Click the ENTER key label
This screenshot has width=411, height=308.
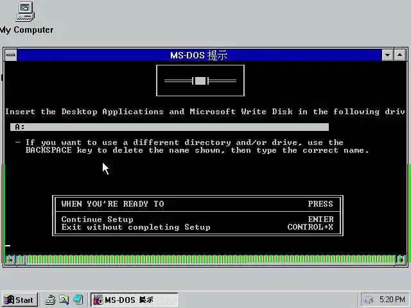[x=321, y=219]
